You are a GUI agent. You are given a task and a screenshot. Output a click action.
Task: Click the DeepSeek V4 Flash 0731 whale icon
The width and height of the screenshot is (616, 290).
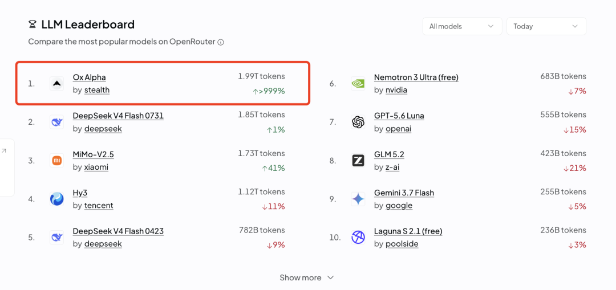point(56,122)
